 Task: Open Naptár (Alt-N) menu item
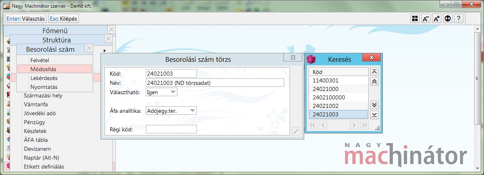42,158
